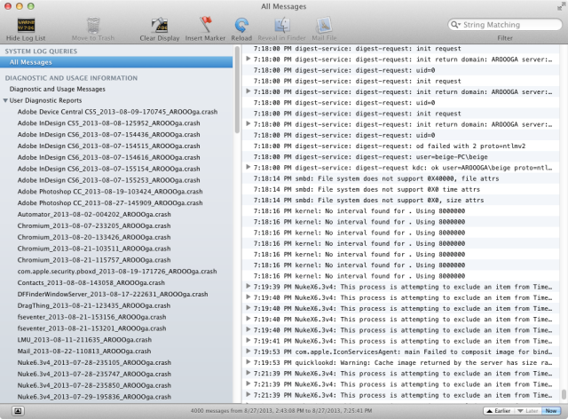Open fseventer 153156 crash report
The width and height of the screenshot is (568, 419).
tap(92, 317)
